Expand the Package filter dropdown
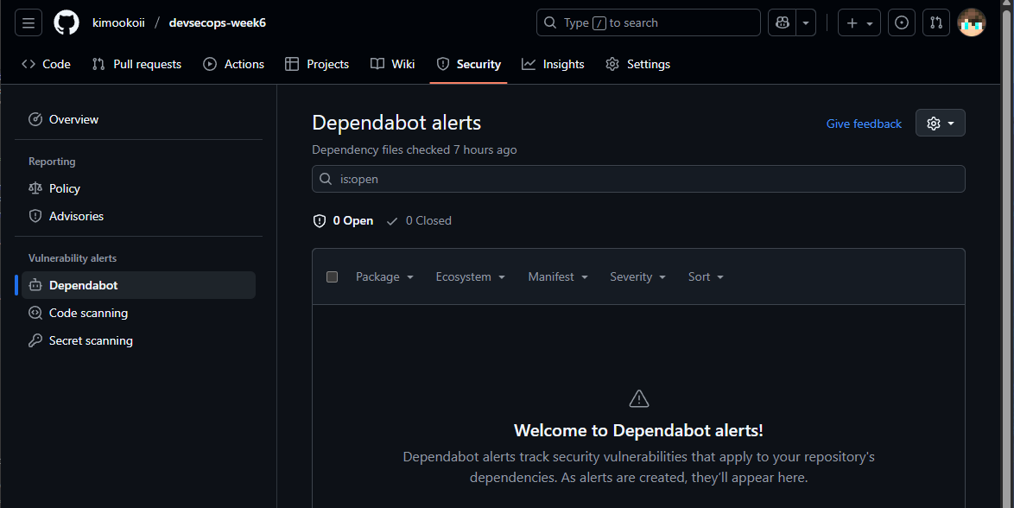Screen dimensions: 1014x508 point(384,276)
